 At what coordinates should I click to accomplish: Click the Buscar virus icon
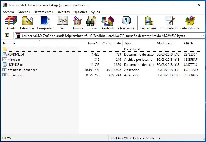[149, 21]
